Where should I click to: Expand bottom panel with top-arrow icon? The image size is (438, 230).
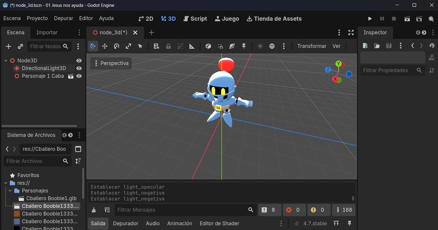coord(336,223)
